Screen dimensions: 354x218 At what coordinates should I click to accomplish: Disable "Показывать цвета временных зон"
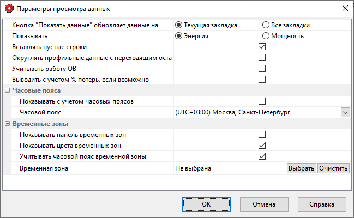[x=262, y=146]
